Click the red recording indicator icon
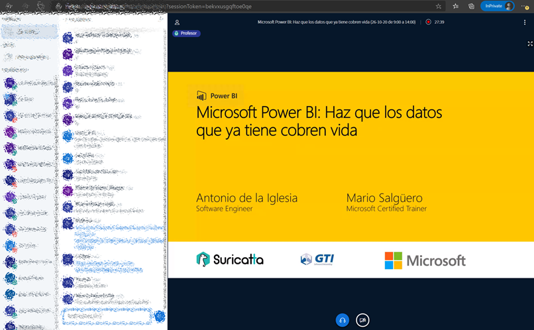The width and height of the screenshot is (534, 330). (429, 22)
